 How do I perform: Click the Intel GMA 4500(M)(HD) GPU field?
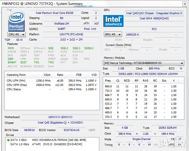click(154, 19)
